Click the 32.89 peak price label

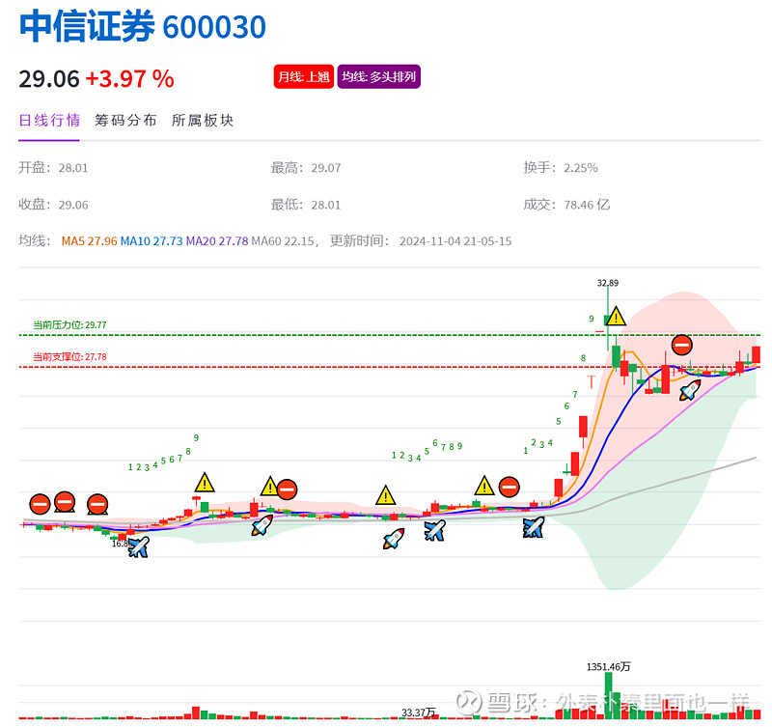click(608, 283)
